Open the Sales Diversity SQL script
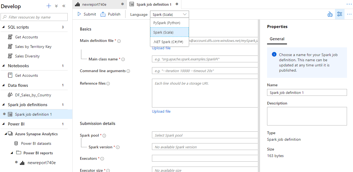Screen dimensions: 353x172 [x=27, y=56]
